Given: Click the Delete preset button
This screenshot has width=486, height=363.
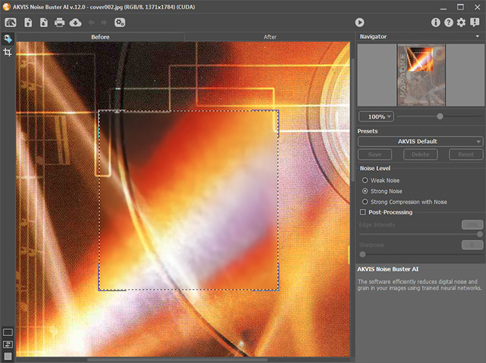Looking at the screenshot, I should click(420, 154).
